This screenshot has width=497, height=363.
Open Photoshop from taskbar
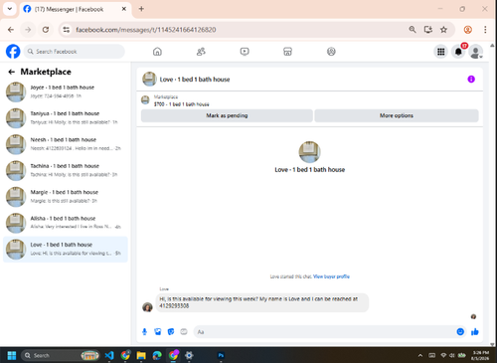click(221, 355)
